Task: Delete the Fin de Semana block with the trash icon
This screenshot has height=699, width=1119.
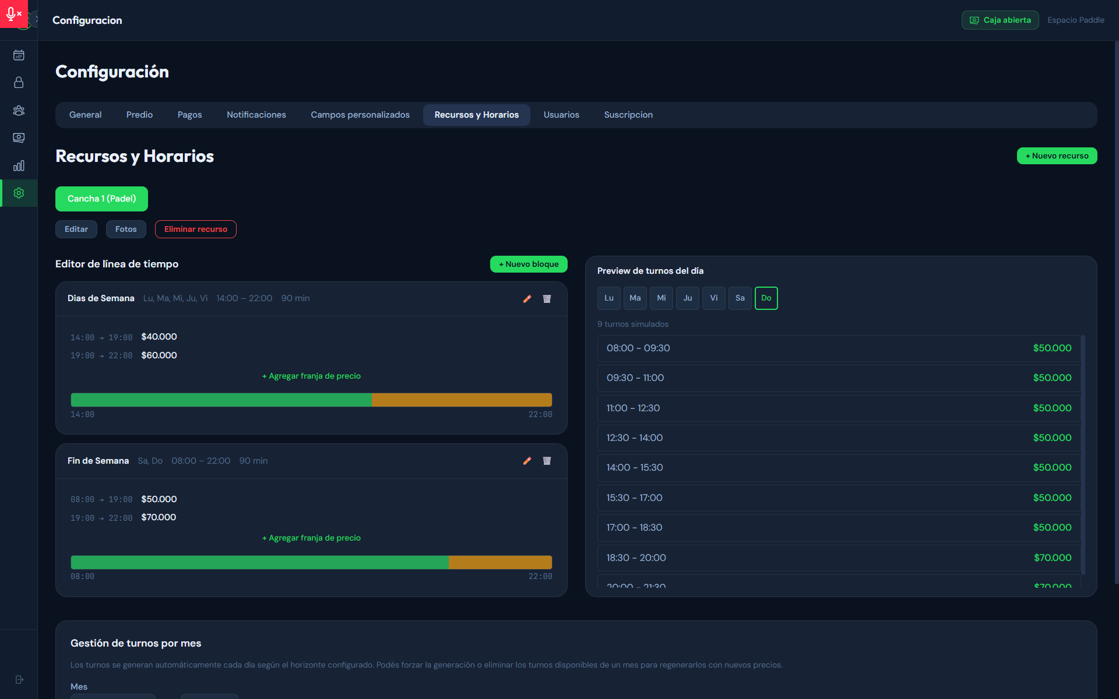Action: (x=547, y=461)
